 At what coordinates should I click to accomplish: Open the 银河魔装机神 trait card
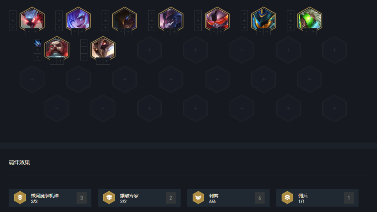pos(50,198)
